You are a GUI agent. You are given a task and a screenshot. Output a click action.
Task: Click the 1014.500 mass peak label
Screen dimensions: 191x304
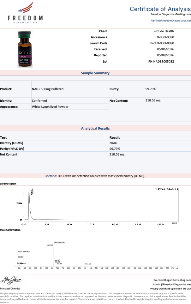pos(88,264)
